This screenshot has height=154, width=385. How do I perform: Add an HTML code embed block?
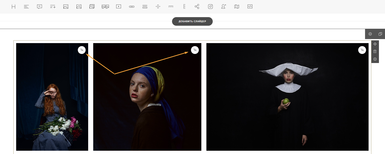coord(250,7)
